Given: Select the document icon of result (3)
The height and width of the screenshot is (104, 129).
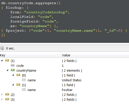Looking at the screenshot, I should pos(7,99).
